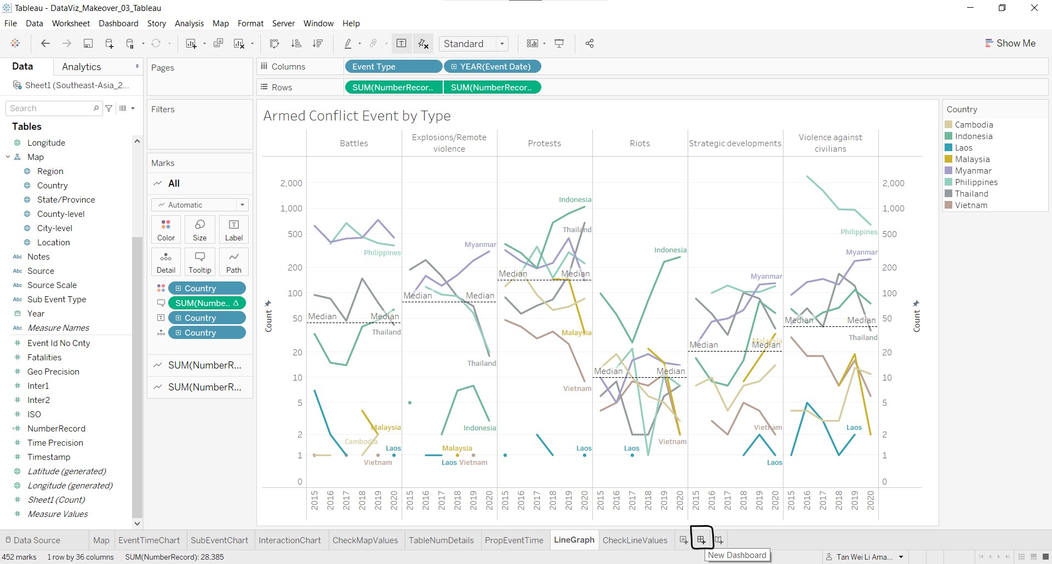Click the Malaysia color swatch in legend
This screenshot has width=1052, height=564.
click(948, 159)
